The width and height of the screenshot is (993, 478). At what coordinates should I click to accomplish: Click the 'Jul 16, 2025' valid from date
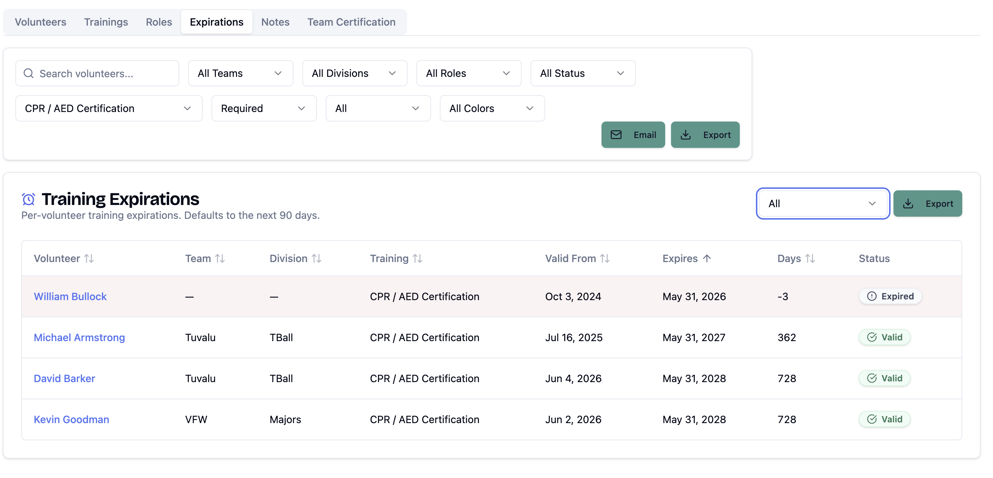(x=574, y=337)
